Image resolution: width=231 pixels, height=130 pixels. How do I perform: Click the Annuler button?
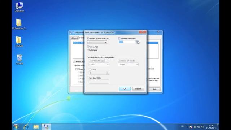coord(138,89)
